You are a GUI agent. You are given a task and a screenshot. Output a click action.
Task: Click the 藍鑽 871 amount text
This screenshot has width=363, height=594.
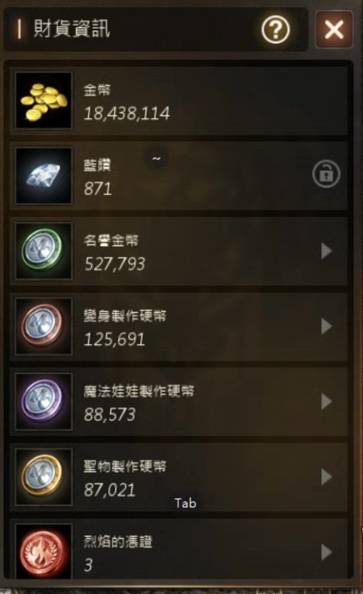[98, 189]
